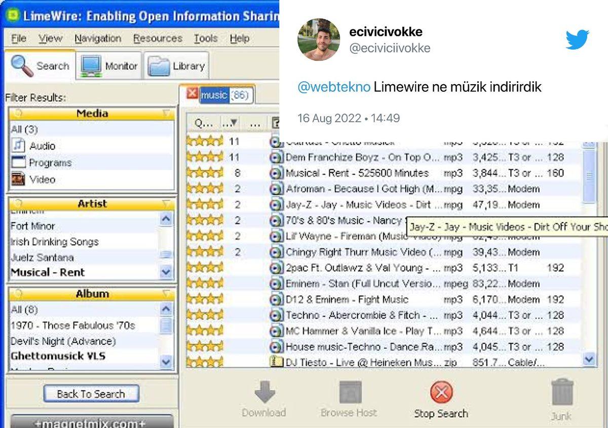This screenshot has height=428, width=608.
Task: Click the Back To Search button
Action: (91, 394)
